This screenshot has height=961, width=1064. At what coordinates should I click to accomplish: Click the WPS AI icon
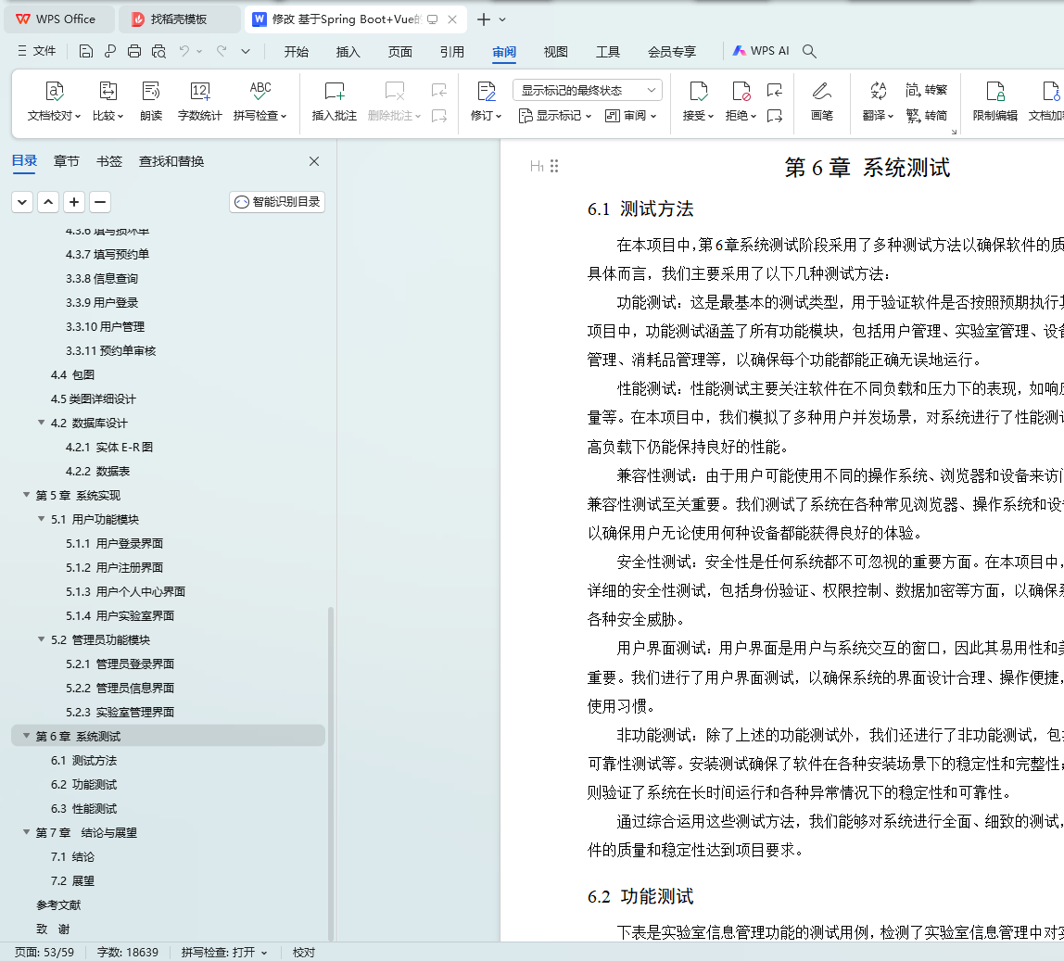(761, 51)
